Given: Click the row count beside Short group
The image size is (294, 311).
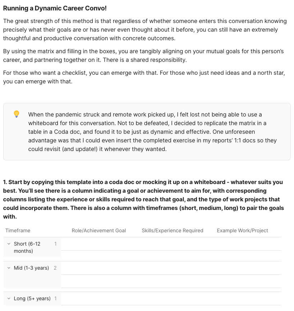Looking at the screenshot, I should (55, 244).
